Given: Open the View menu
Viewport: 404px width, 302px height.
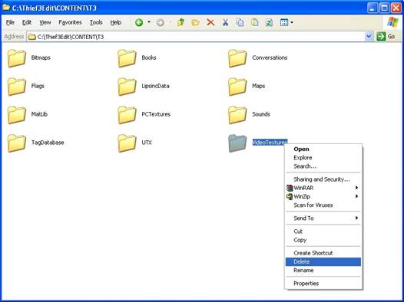Looking at the screenshot, I should click(45, 23).
